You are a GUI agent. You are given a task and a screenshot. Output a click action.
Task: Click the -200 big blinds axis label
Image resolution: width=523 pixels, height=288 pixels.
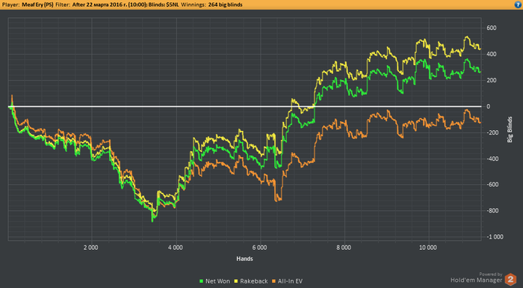[x=492, y=132]
